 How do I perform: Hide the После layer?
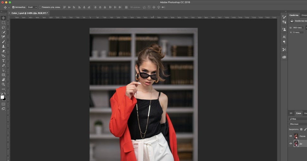291,136
